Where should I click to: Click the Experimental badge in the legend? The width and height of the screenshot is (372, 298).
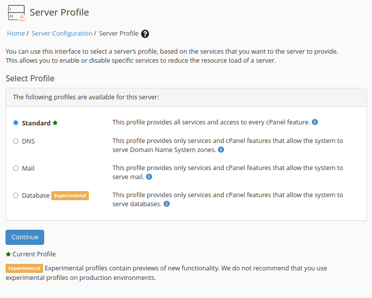[x=24, y=268]
